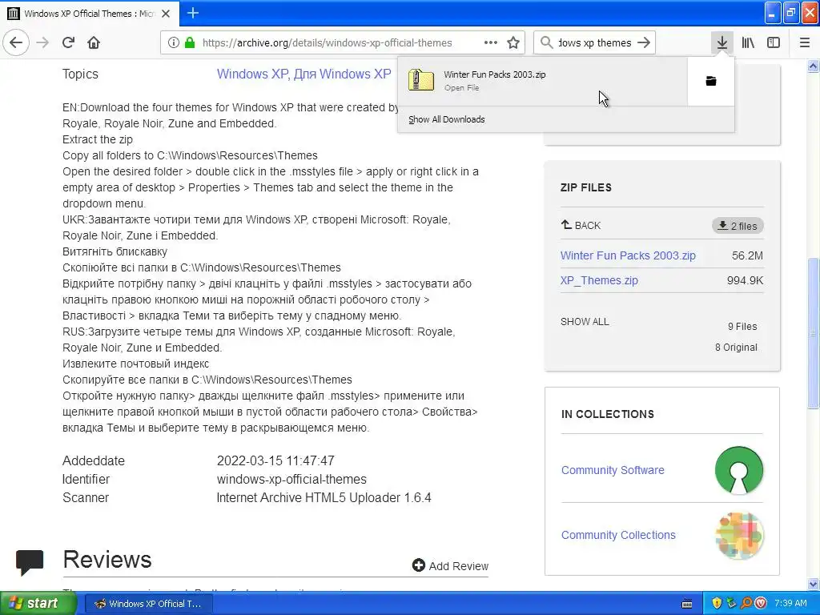The width and height of the screenshot is (820, 615).
Task: Click the Для Windows XP topic link
Action: 342,74
